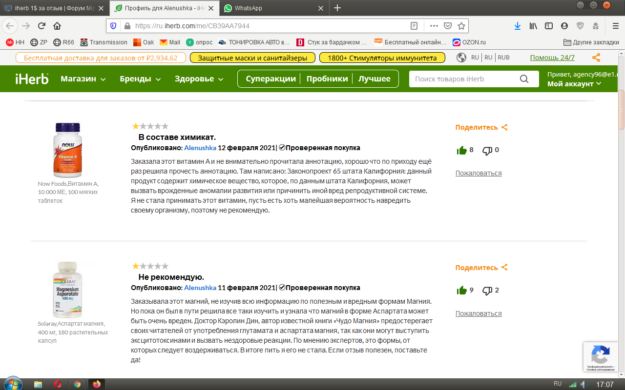Dislike the review "В составе химикат."
625x390 pixels.
pos(487,150)
